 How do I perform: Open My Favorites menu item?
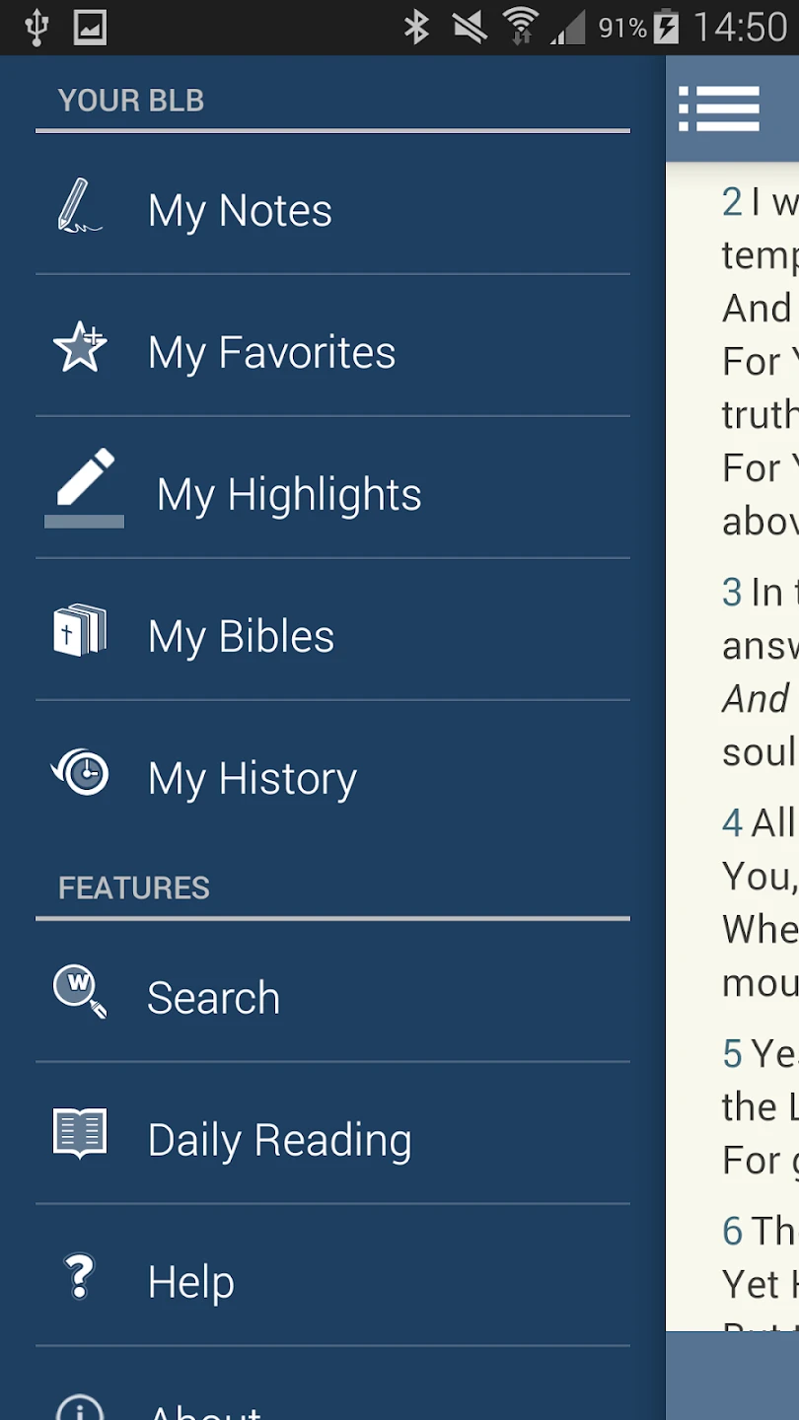tap(271, 353)
